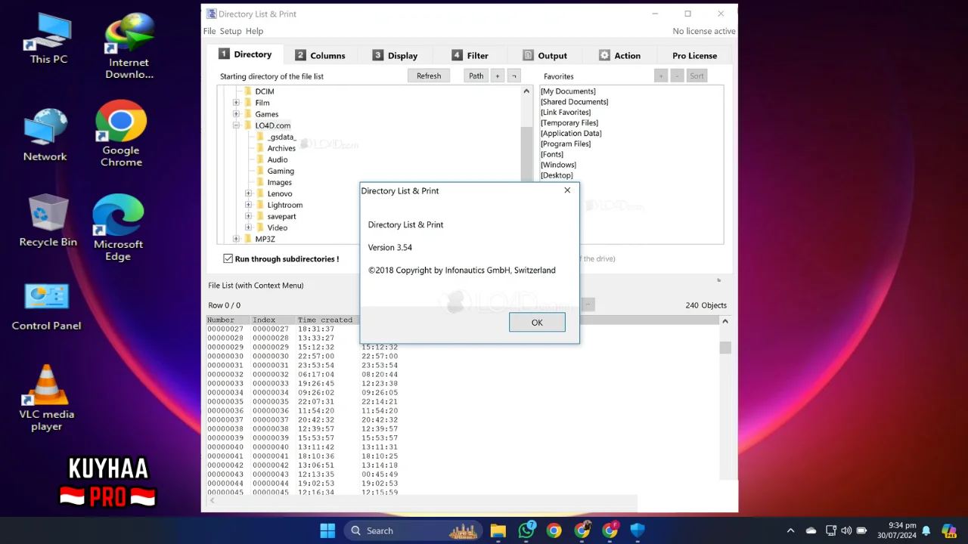This screenshot has height=544, width=968.
Task: Expand the Games folder node
Action: pos(236,114)
